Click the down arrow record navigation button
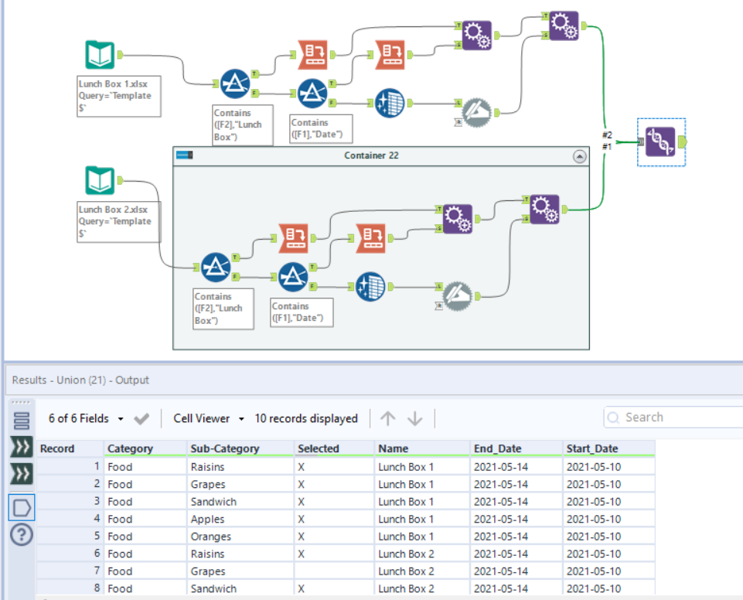Viewport: 743px width, 600px height. click(x=414, y=418)
